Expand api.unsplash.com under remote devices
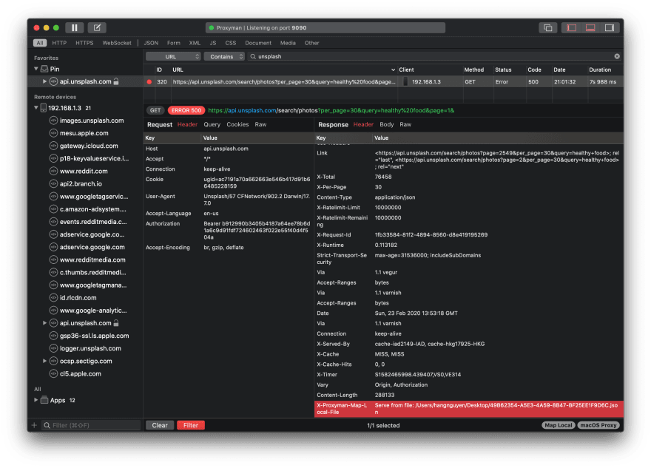Viewport: 651px width, 468px height. tap(44, 323)
